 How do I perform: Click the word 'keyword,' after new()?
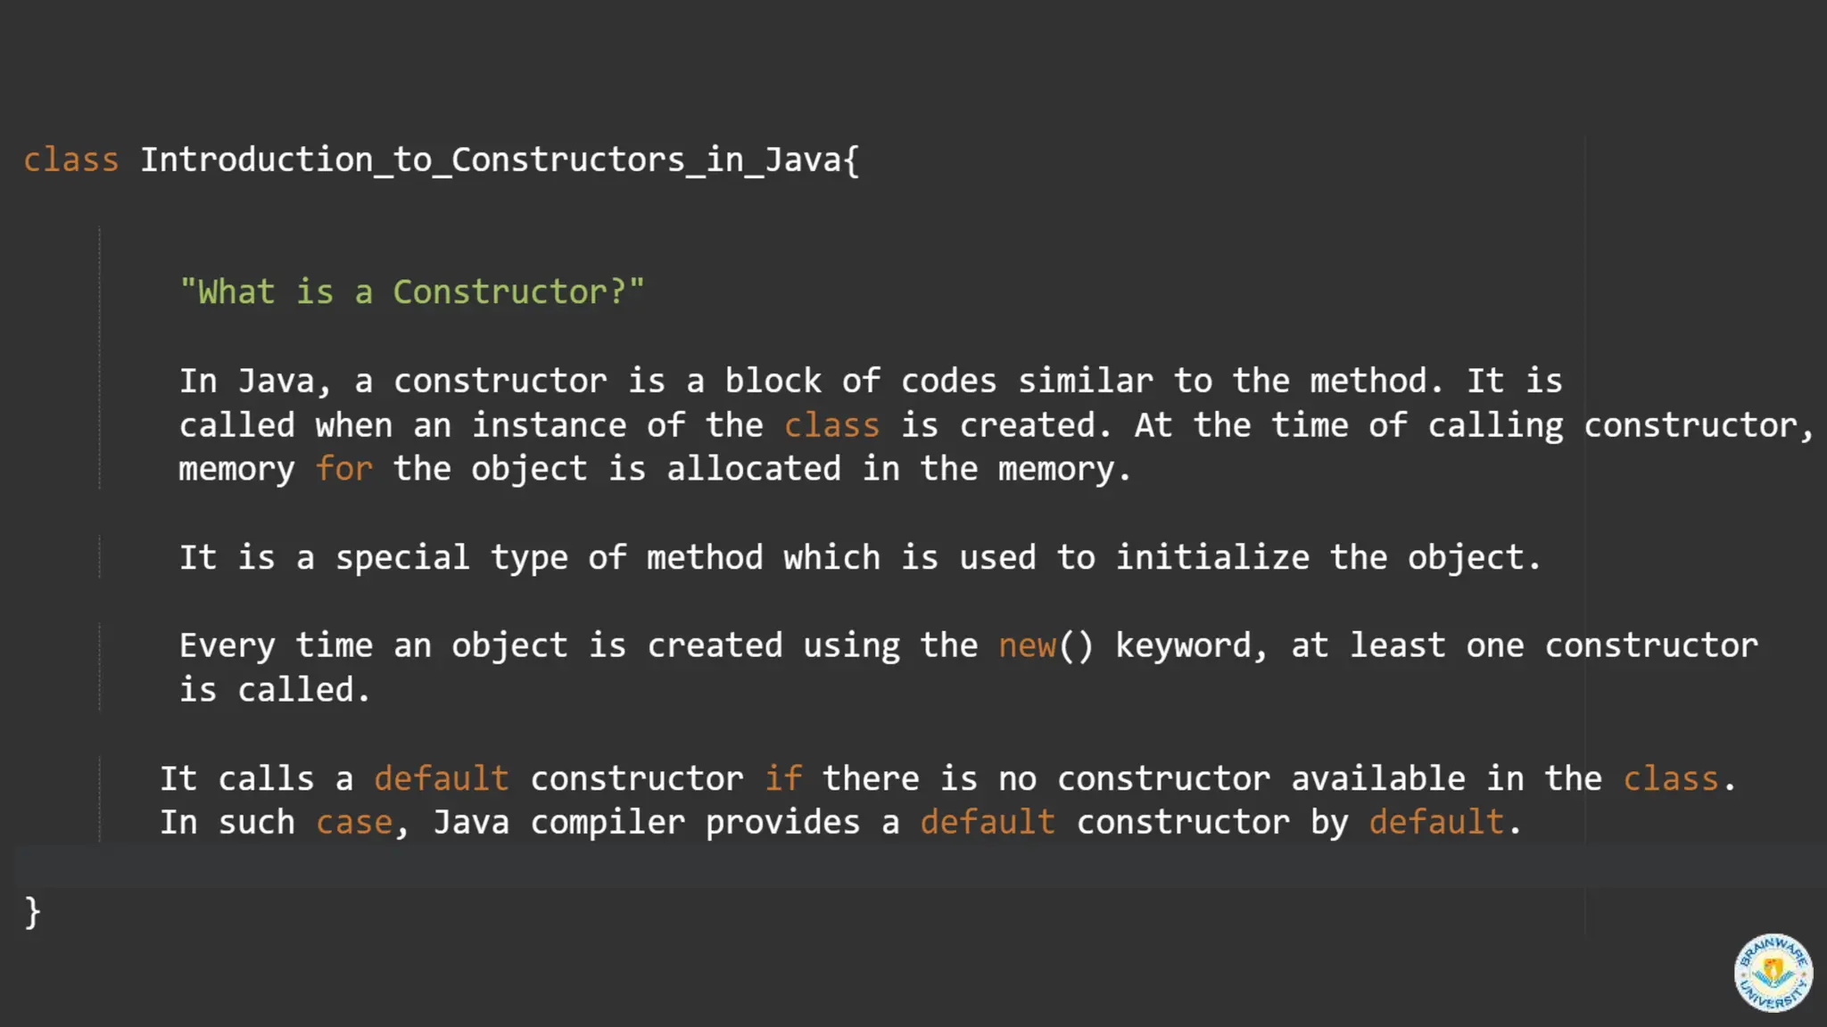tap(1192, 646)
